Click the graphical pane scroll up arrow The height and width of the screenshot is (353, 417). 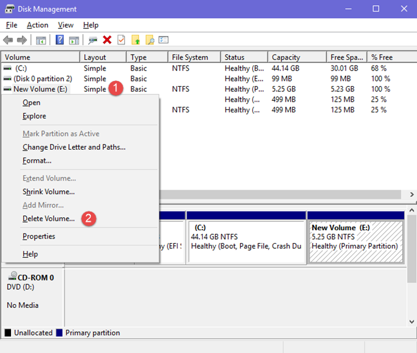tap(412, 210)
